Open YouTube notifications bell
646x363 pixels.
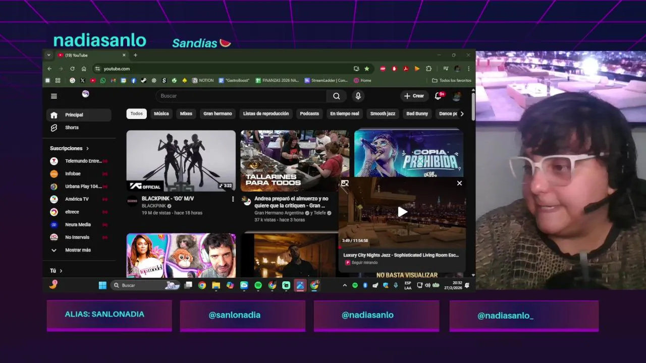click(438, 96)
